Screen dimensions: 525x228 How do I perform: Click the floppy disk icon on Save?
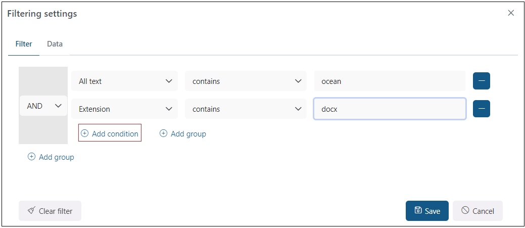point(418,211)
